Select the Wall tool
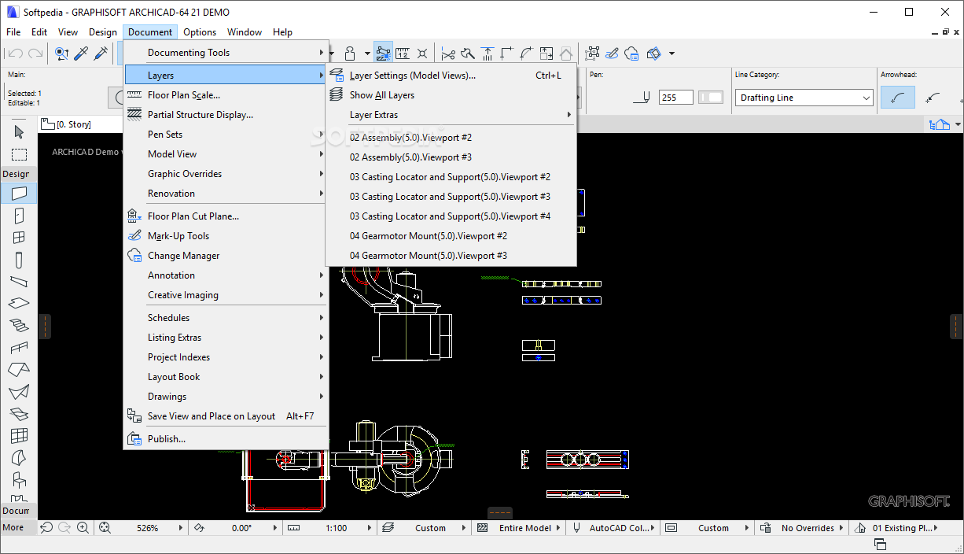Viewport: 964px width, 554px height. click(x=19, y=193)
